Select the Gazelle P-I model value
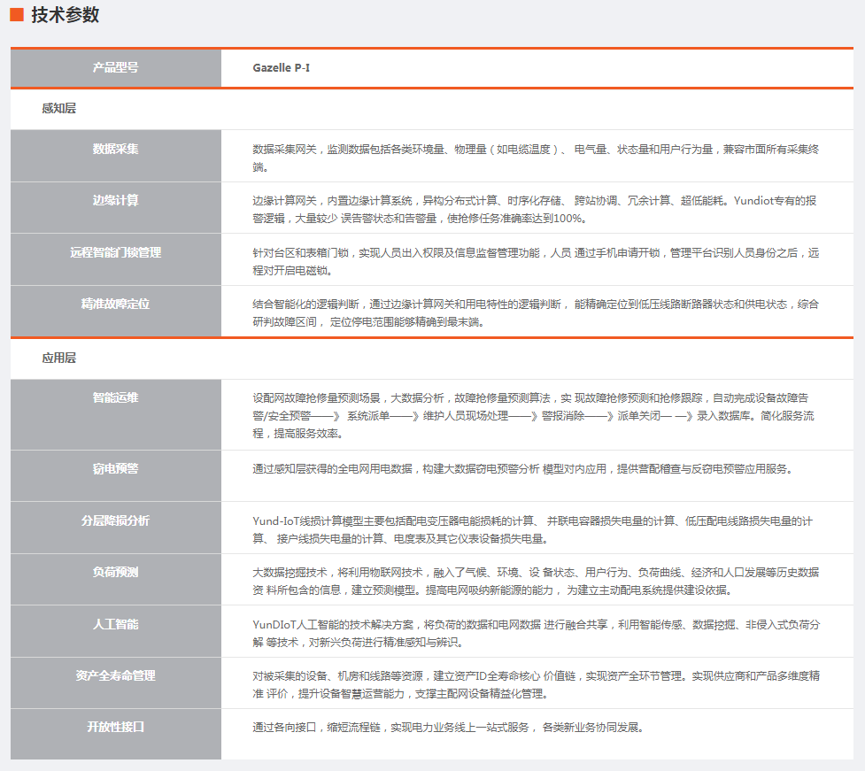This screenshot has height=771, width=865. [x=281, y=67]
